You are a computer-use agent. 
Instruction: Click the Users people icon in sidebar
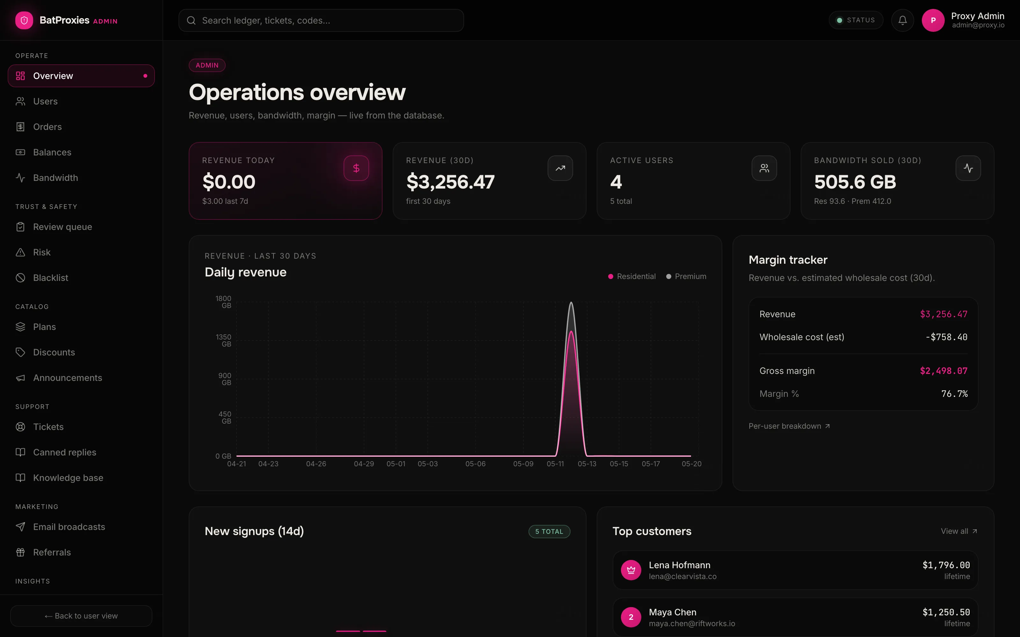click(x=20, y=101)
